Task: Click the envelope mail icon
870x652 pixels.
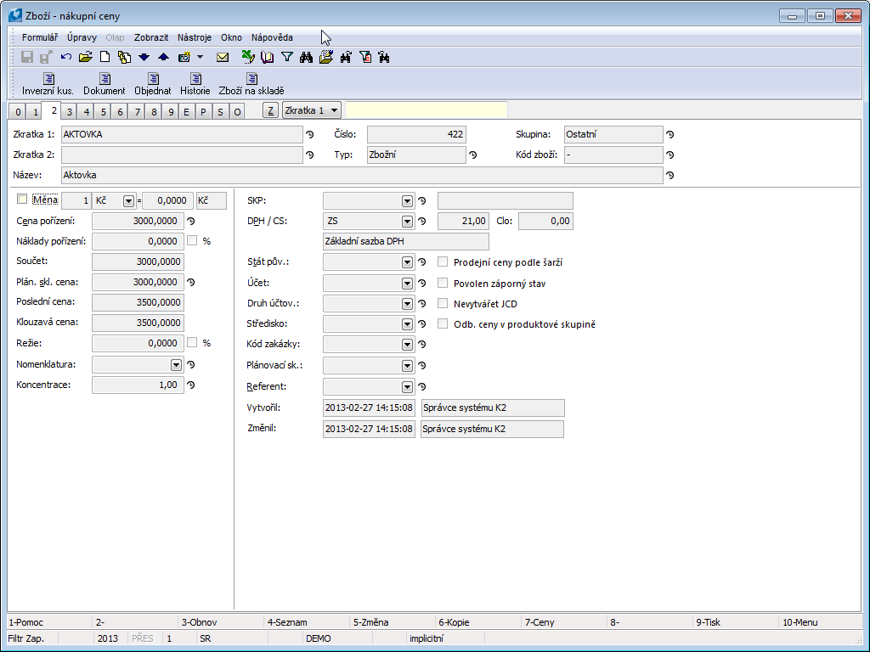Action: (x=223, y=57)
